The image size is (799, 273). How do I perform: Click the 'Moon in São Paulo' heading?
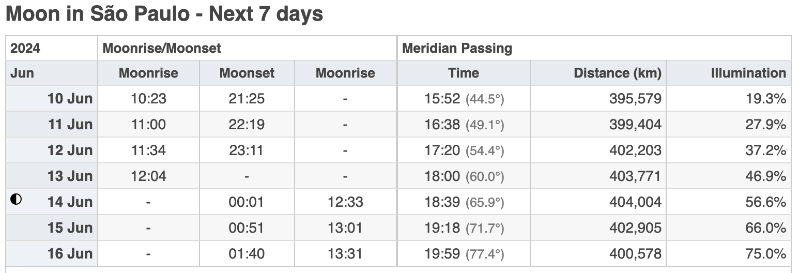pyautogui.click(x=164, y=14)
